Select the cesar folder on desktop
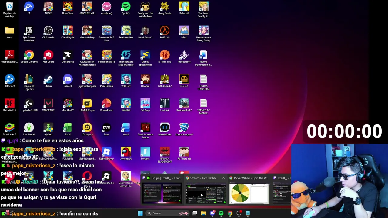This screenshot has width=388, height=218. [9, 32]
